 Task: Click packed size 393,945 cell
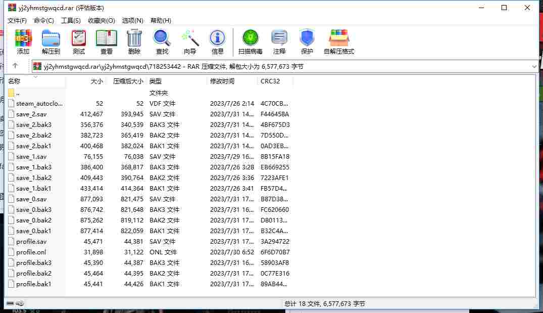(132, 114)
